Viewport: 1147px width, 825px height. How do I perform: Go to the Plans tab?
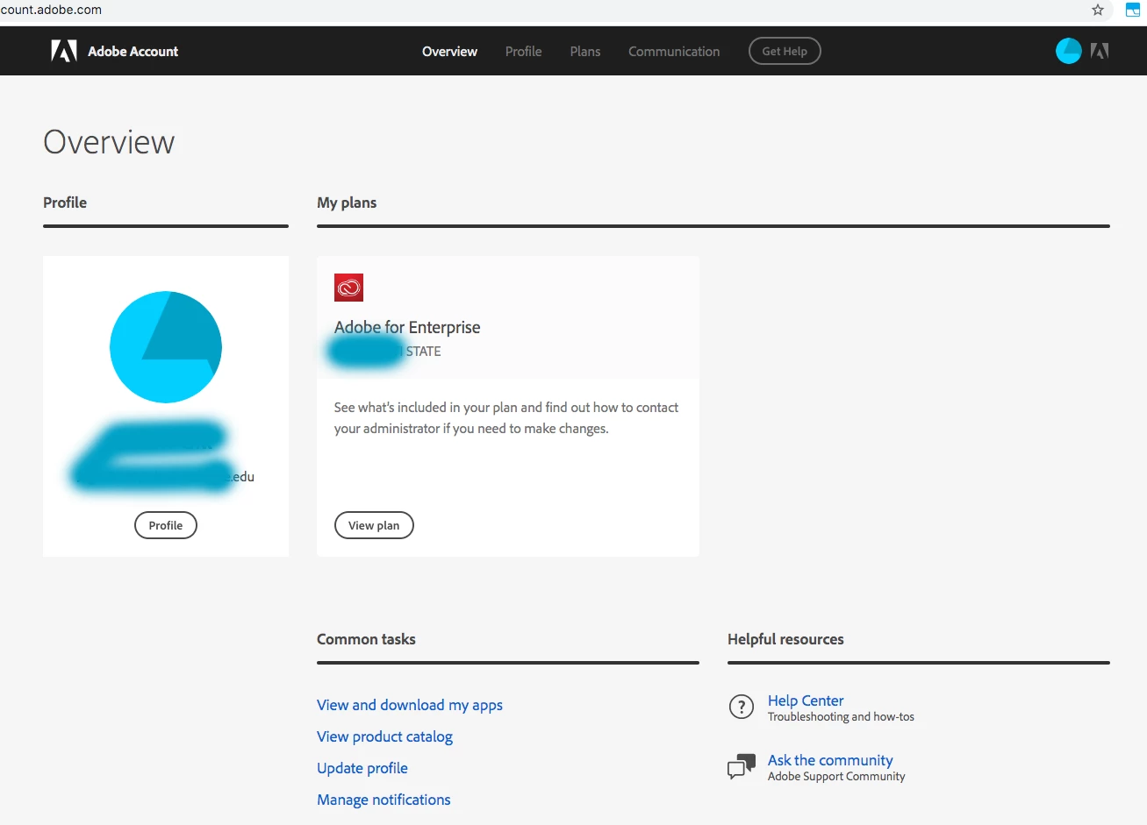pyautogui.click(x=585, y=52)
